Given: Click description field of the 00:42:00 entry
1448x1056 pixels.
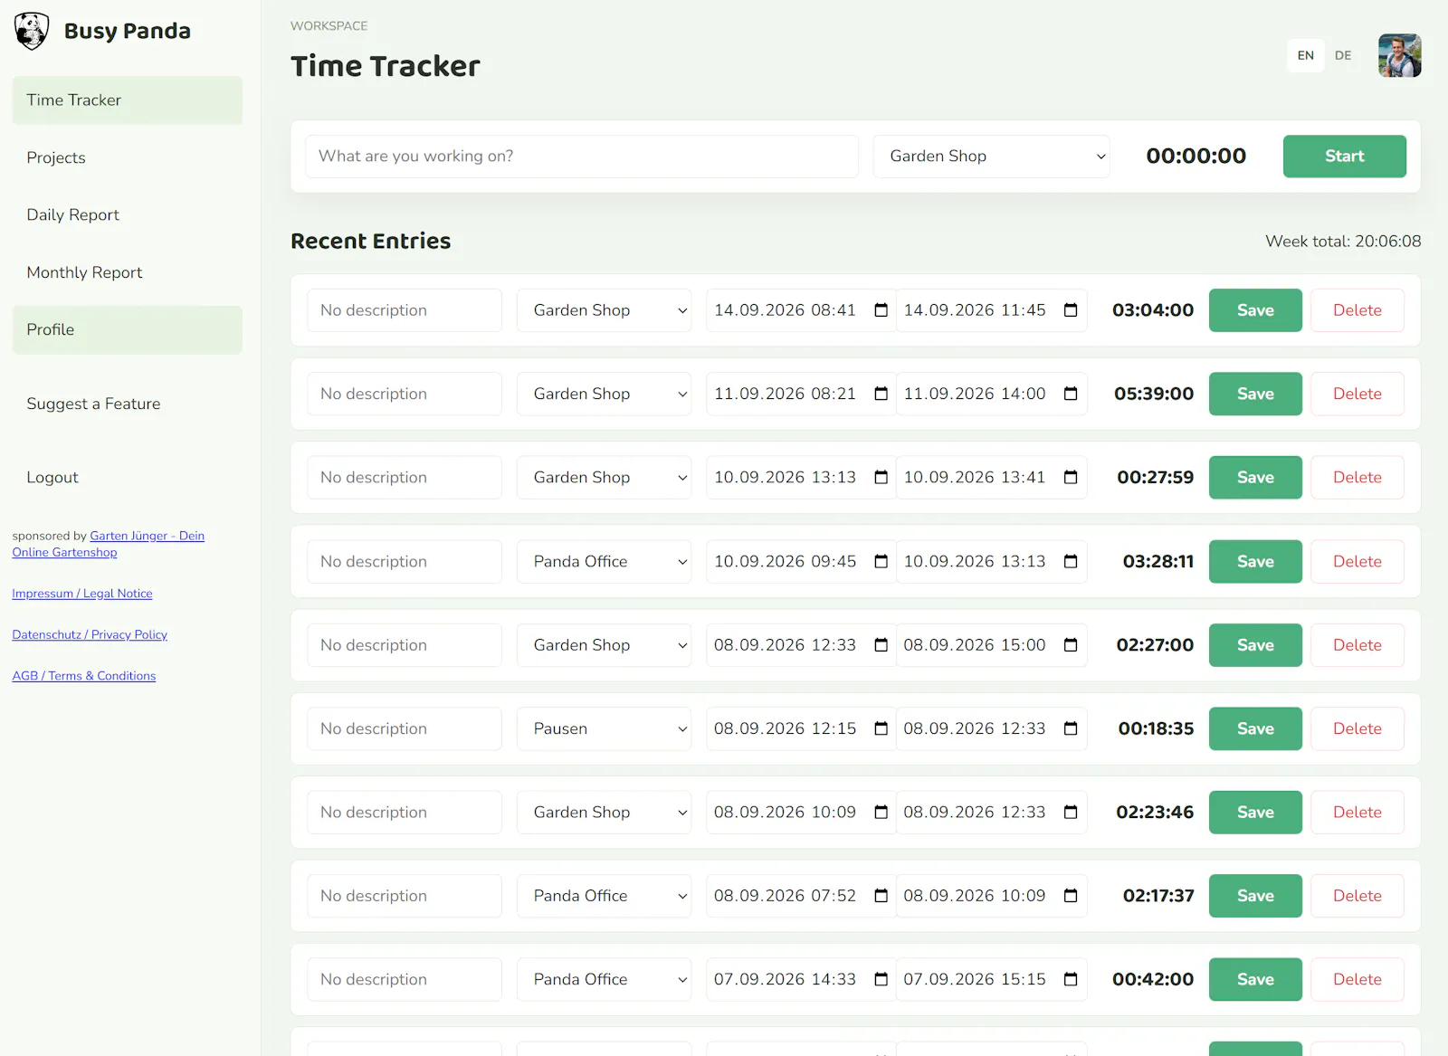Looking at the screenshot, I should coord(405,979).
